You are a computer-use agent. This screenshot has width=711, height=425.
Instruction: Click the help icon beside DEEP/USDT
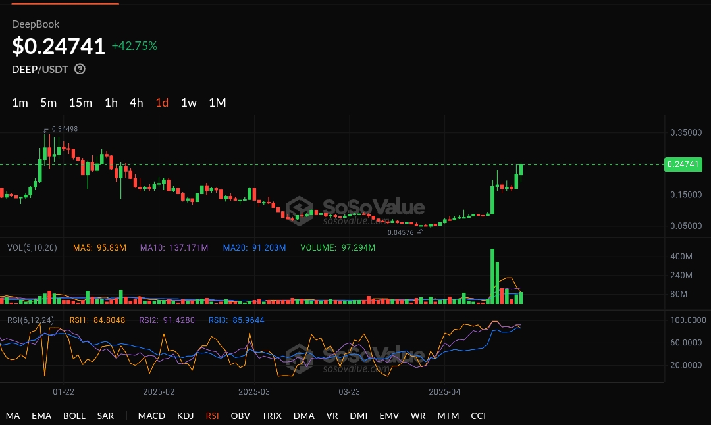tap(80, 69)
